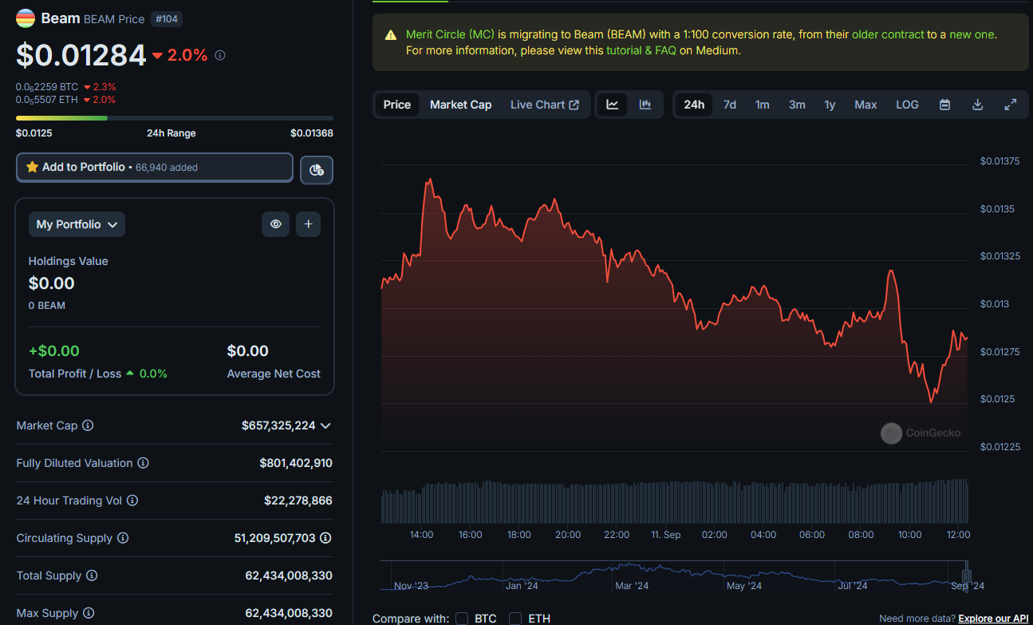Toggle LOG scale on chart

pyautogui.click(x=907, y=105)
